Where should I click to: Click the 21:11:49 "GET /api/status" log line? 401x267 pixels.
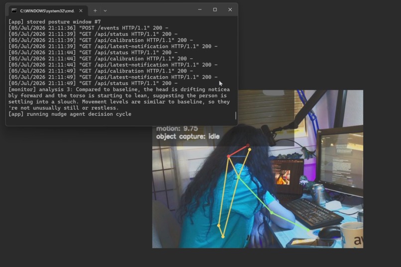93,83
